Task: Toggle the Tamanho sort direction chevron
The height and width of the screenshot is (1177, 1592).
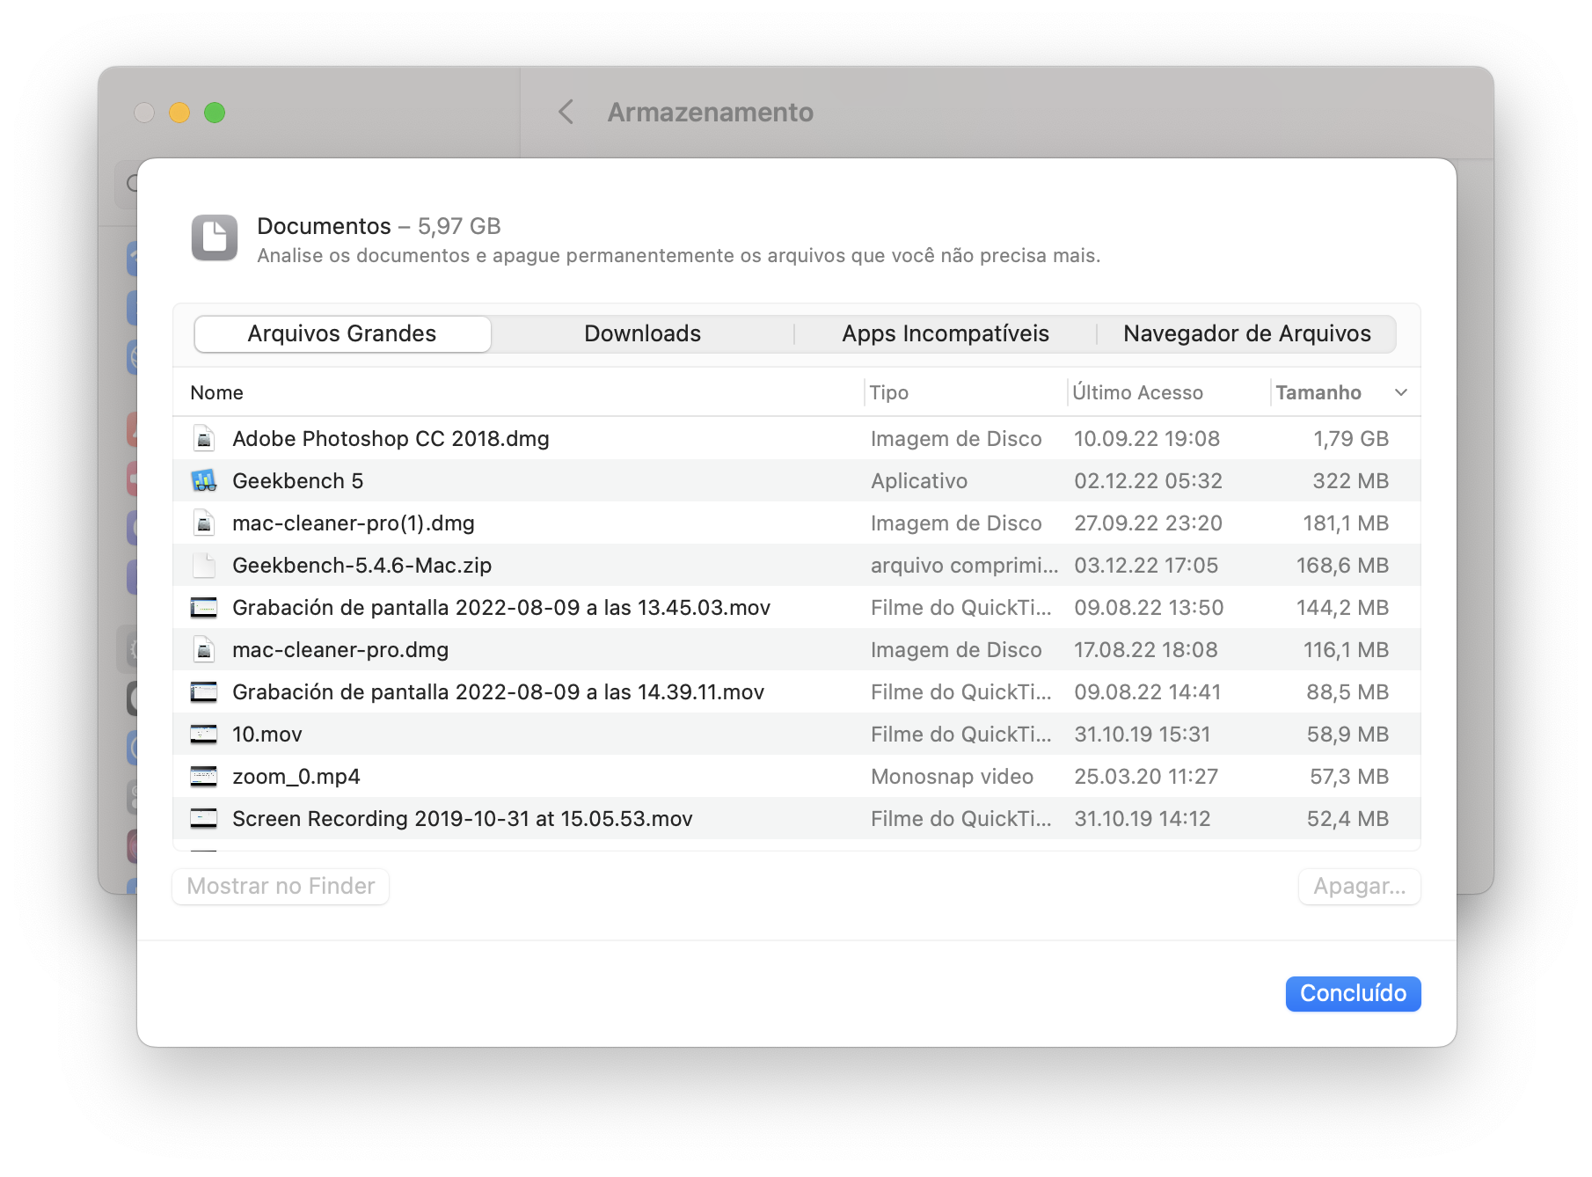Action: point(1401,392)
